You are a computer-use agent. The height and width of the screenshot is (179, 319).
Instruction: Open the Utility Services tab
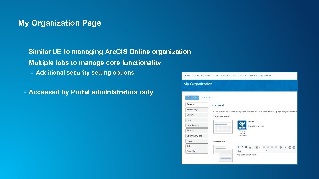[x=197, y=136]
